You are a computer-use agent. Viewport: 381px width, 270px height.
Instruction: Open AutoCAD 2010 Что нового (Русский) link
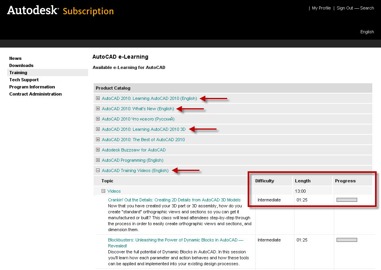tap(138, 119)
